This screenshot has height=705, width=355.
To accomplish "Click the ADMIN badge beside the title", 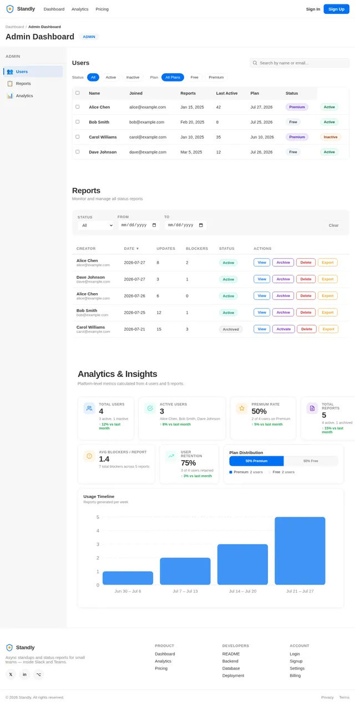I will 89,37.
